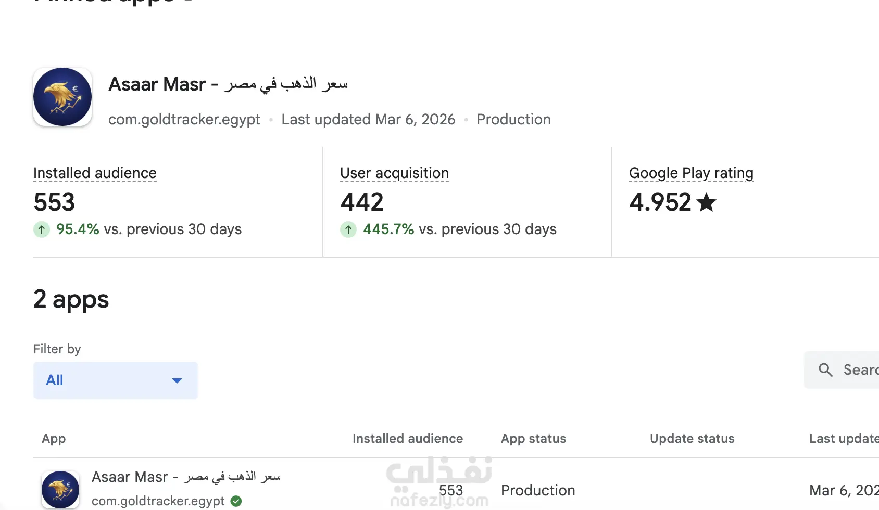Select the installed audience value 553 in summary
The image size is (879, 510).
tap(54, 202)
